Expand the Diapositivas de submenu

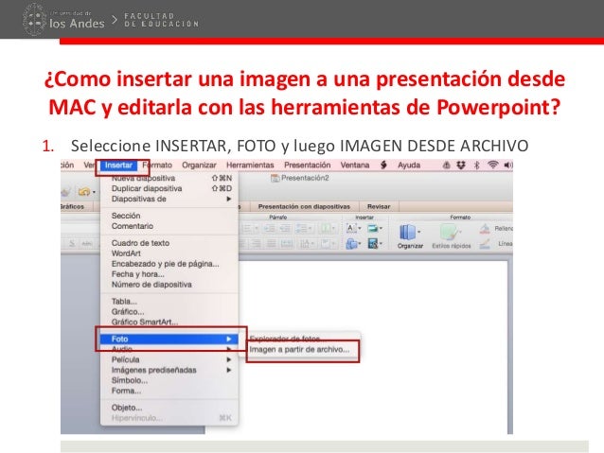(169, 199)
